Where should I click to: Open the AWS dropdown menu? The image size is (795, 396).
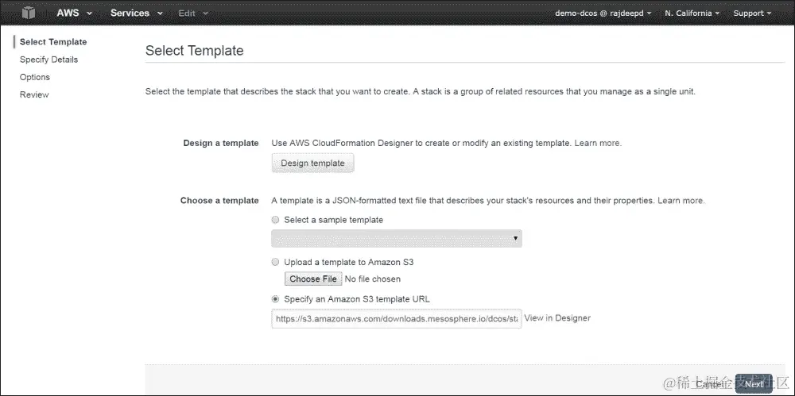click(x=74, y=13)
